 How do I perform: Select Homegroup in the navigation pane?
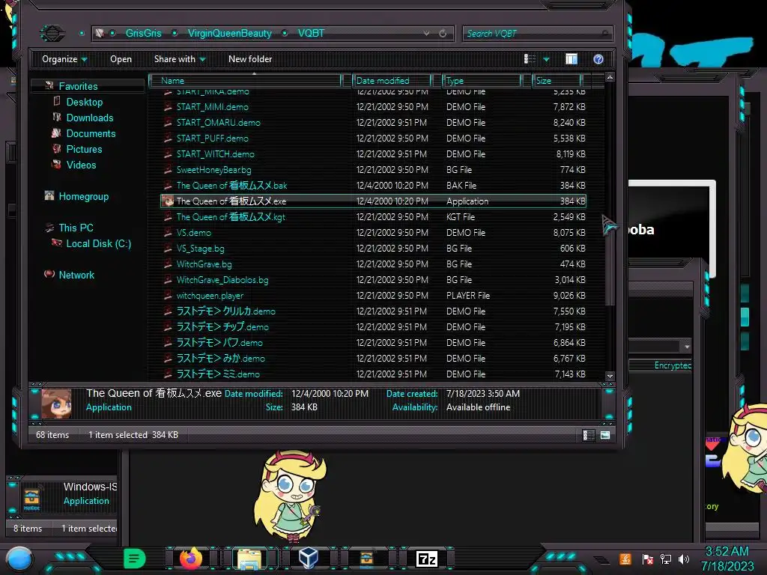(x=83, y=197)
